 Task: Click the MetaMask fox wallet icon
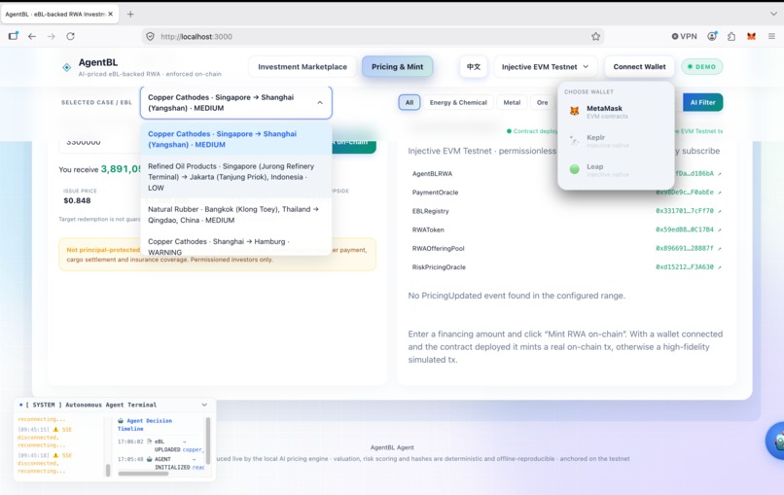click(575, 111)
